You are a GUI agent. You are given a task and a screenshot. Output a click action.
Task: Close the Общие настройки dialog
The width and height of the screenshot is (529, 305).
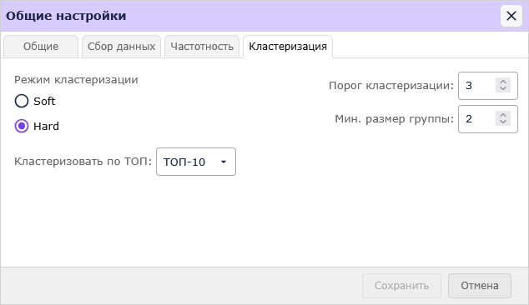click(511, 16)
